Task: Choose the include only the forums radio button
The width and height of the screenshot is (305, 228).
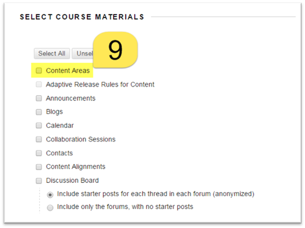Action: pos(50,208)
